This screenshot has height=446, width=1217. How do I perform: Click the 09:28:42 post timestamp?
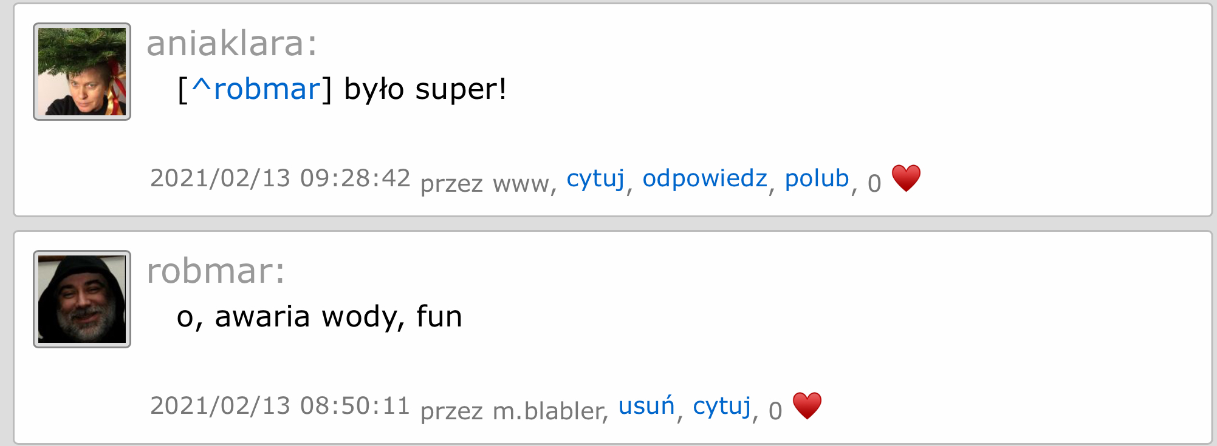click(280, 178)
